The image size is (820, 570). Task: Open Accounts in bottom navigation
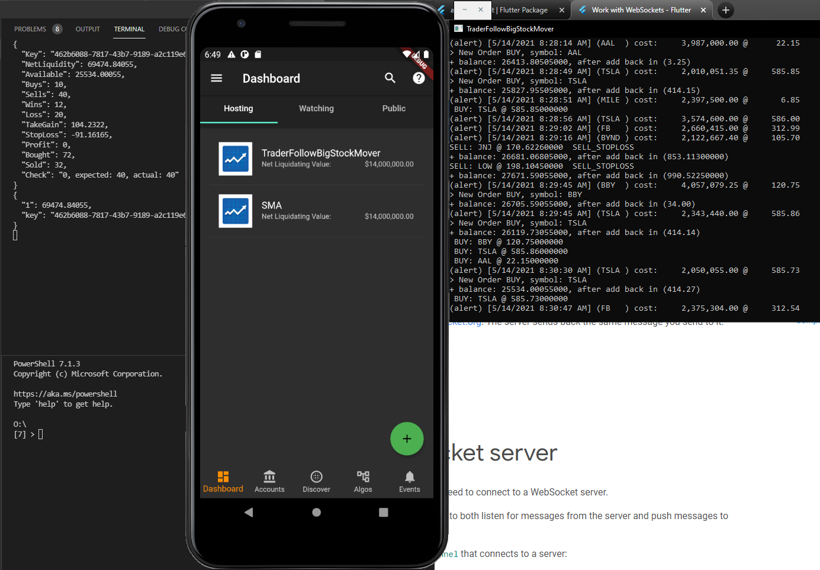pos(269,482)
